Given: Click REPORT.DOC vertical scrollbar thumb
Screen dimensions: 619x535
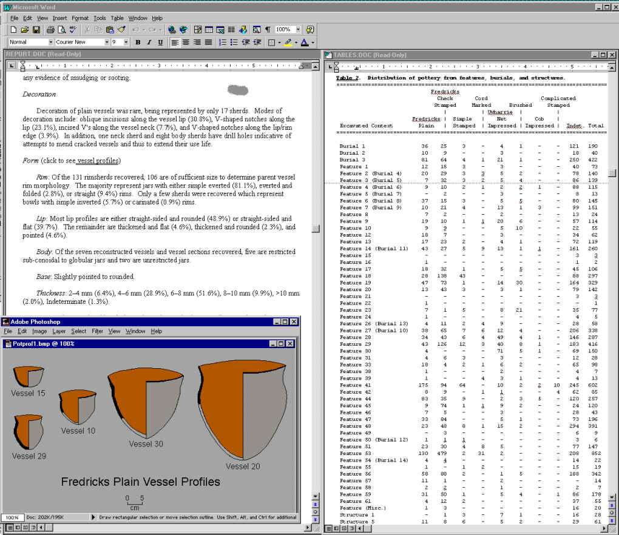Looking at the screenshot, I should (x=316, y=229).
